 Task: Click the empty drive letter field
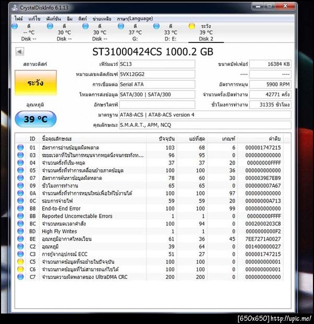click(x=157, y=104)
